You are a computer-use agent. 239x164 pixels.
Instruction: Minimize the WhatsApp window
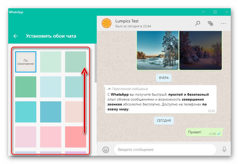203,12
